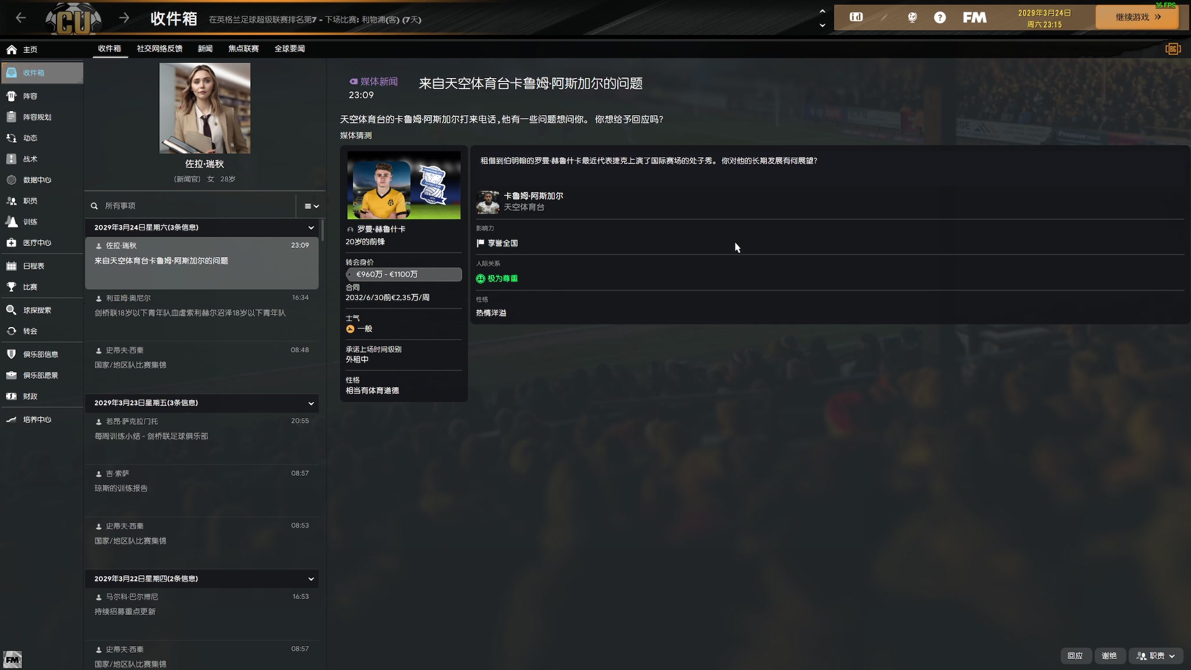Click the inbox/收件箱 sidebar icon
The width and height of the screenshot is (1191, 670).
pos(12,72)
